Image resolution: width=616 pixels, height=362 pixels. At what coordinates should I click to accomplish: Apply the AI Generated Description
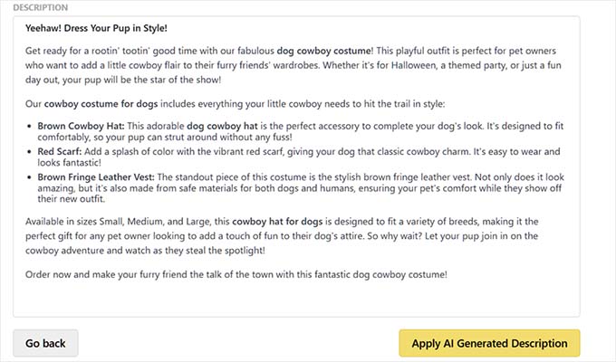coord(489,343)
